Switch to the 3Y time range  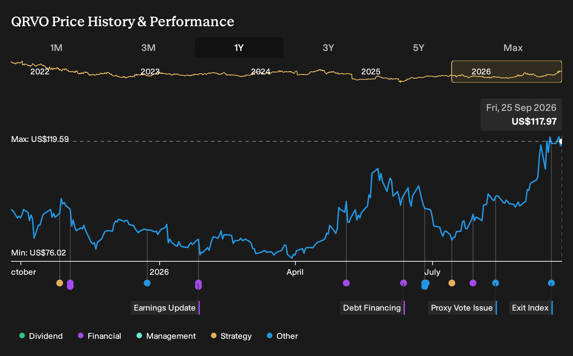pyautogui.click(x=328, y=48)
